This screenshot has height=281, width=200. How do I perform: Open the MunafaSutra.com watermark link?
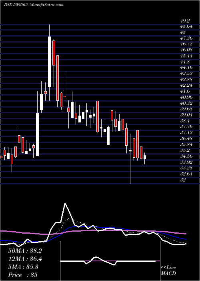(46, 5)
